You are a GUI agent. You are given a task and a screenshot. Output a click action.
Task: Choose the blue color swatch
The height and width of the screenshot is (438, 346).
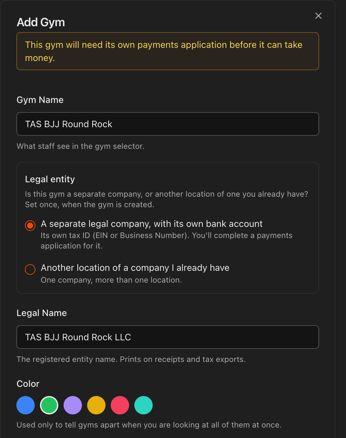[26, 405]
